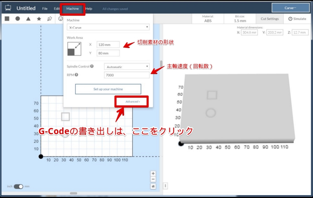Image resolution: width=313 pixels, height=198 pixels.
Task: Open the Edit menu
Action: 57,9
